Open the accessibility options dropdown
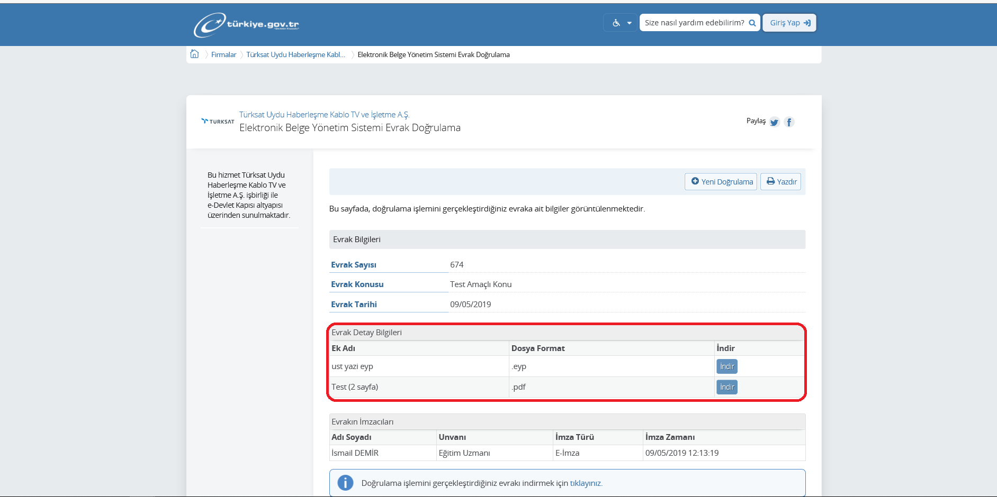Viewport: 997px width, 497px height. (621, 23)
